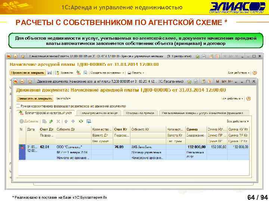Screen dimensions: 269x202
Task: Open Все действия menu above the postings table
Action: click(238, 121)
